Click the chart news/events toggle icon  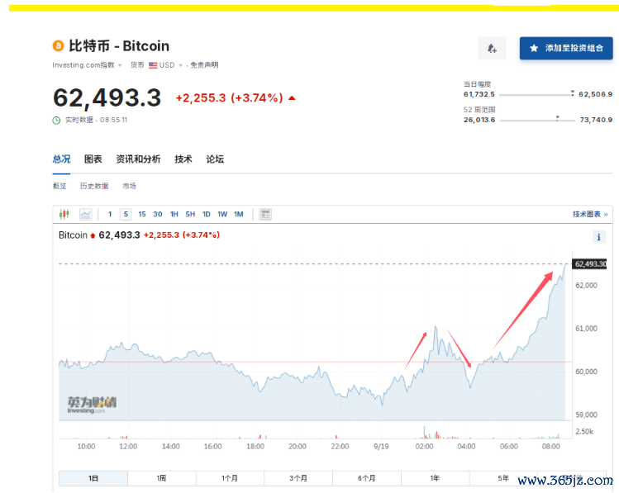click(265, 214)
